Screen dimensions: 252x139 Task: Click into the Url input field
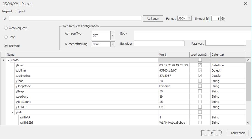pos(75,18)
